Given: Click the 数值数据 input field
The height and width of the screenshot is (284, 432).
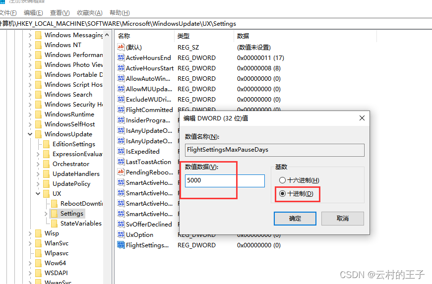Looking at the screenshot, I should pos(225,180).
